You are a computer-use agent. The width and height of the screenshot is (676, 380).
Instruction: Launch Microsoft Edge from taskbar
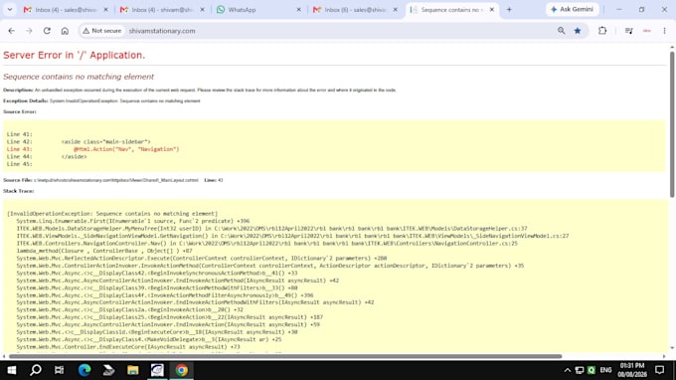coord(84,370)
